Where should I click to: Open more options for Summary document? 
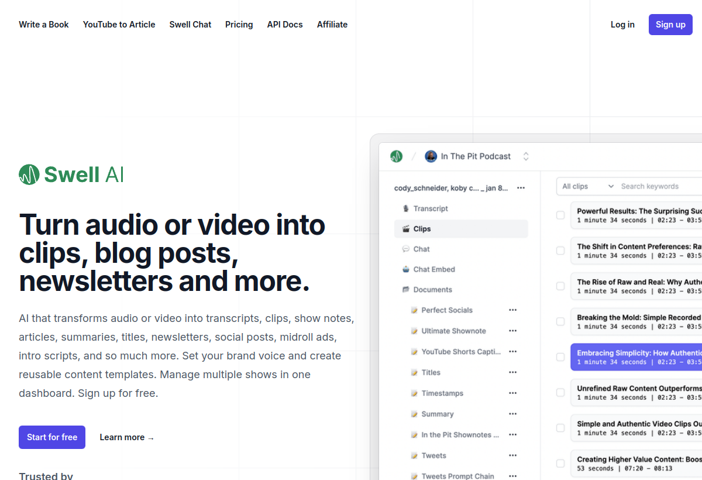click(x=513, y=414)
